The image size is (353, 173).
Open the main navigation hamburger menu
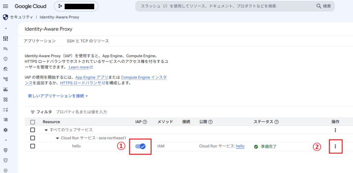pyautogui.click(x=6, y=6)
